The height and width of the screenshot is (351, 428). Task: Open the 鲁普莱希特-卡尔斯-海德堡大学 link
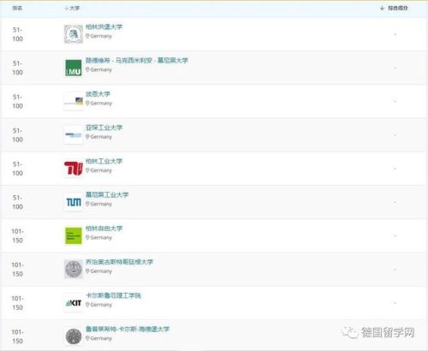coord(128,329)
